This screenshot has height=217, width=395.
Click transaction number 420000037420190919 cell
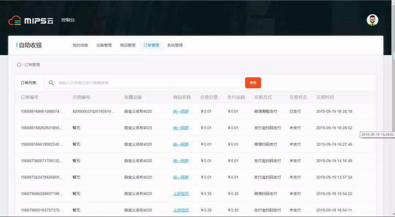click(x=92, y=111)
